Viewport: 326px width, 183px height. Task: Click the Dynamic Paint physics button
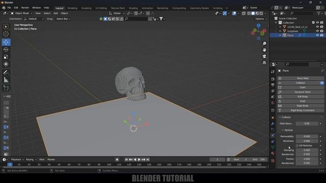pos(301,92)
